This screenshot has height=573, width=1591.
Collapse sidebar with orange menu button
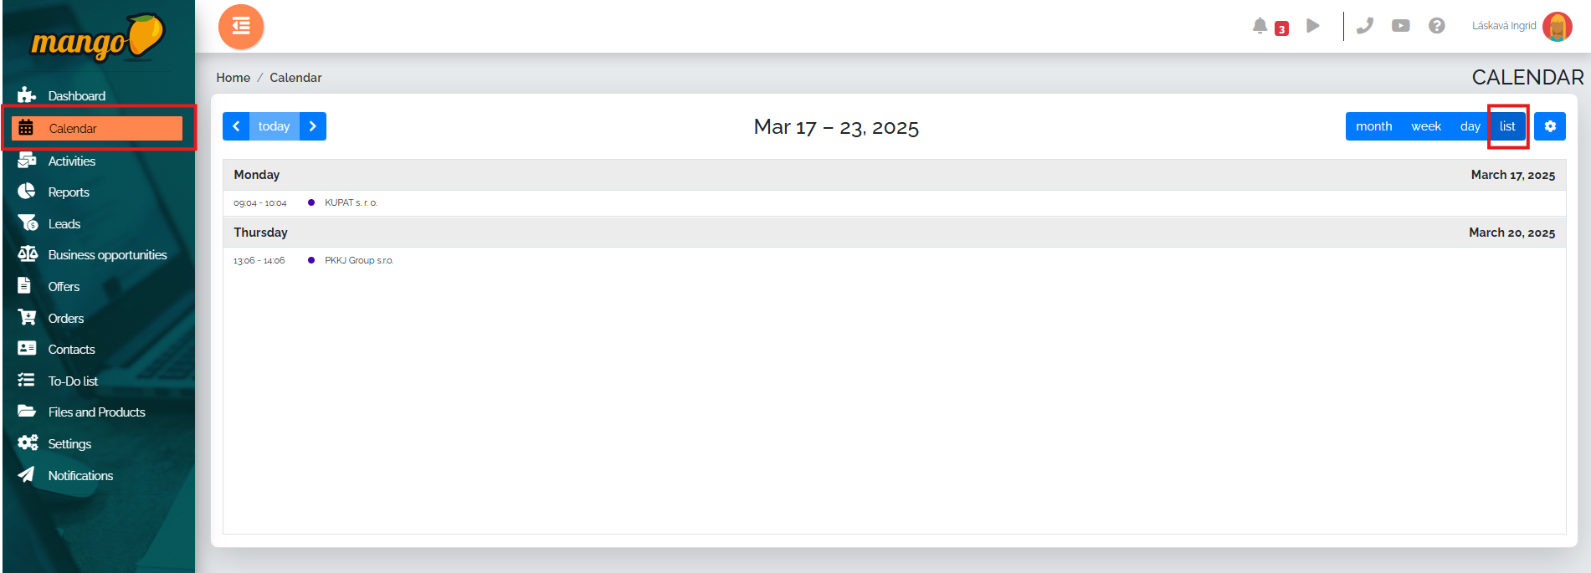pos(241,27)
